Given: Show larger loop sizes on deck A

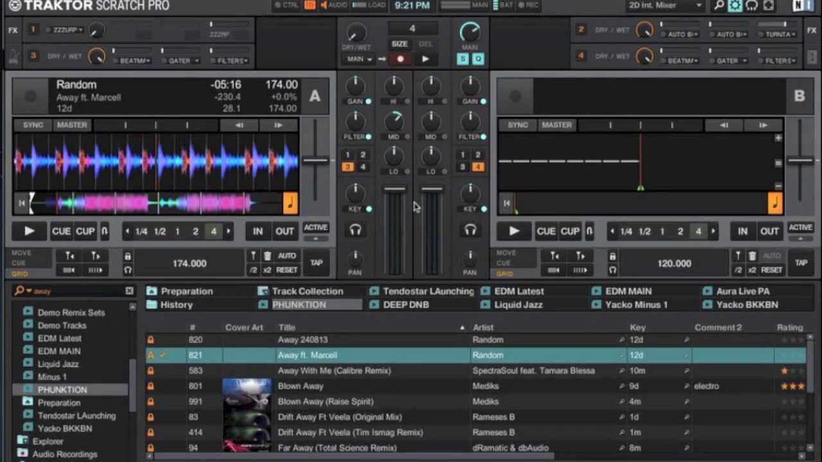Looking at the screenshot, I should pyautogui.click(x=228, y=231).
